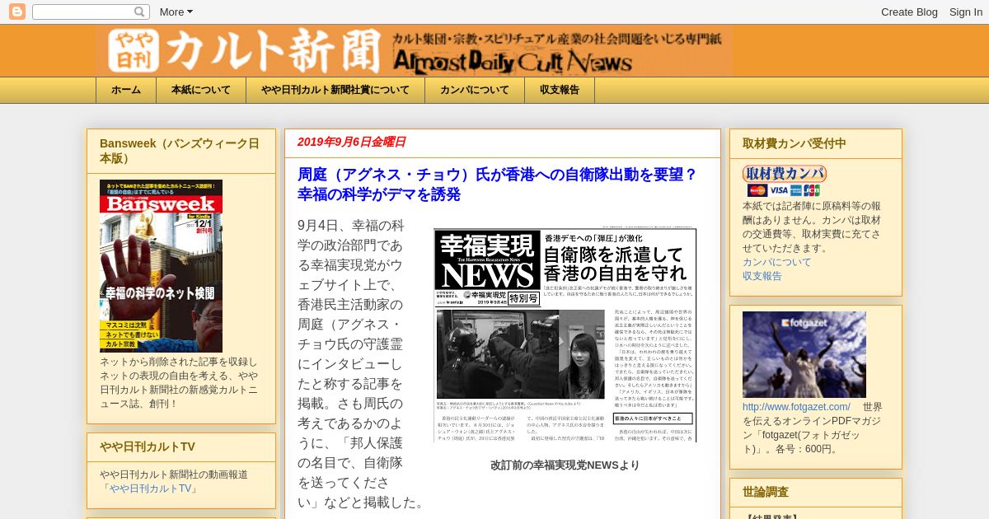Open the ホーム tab
Image resolution: width=989 pixels, height=519 pixels.
(126, 90)
